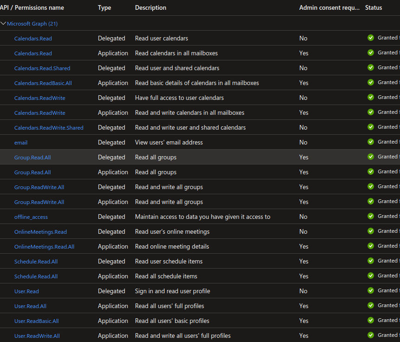
Task: Open the Application Group.Read.All permission
Action: point(32,172)
